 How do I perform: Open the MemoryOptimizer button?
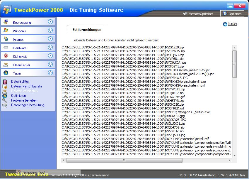(x=198, y=14)
